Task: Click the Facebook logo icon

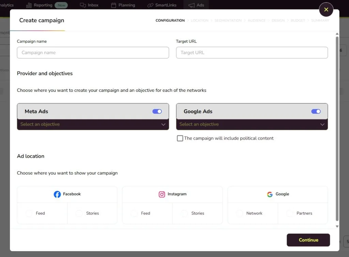Action: click(x=57, y=194)
